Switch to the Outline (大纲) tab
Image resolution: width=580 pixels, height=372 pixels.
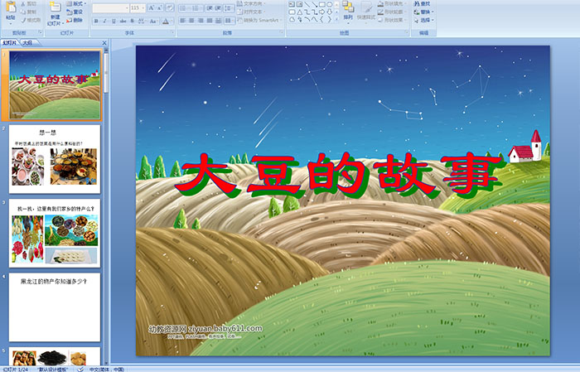click(x=28, y=41)
